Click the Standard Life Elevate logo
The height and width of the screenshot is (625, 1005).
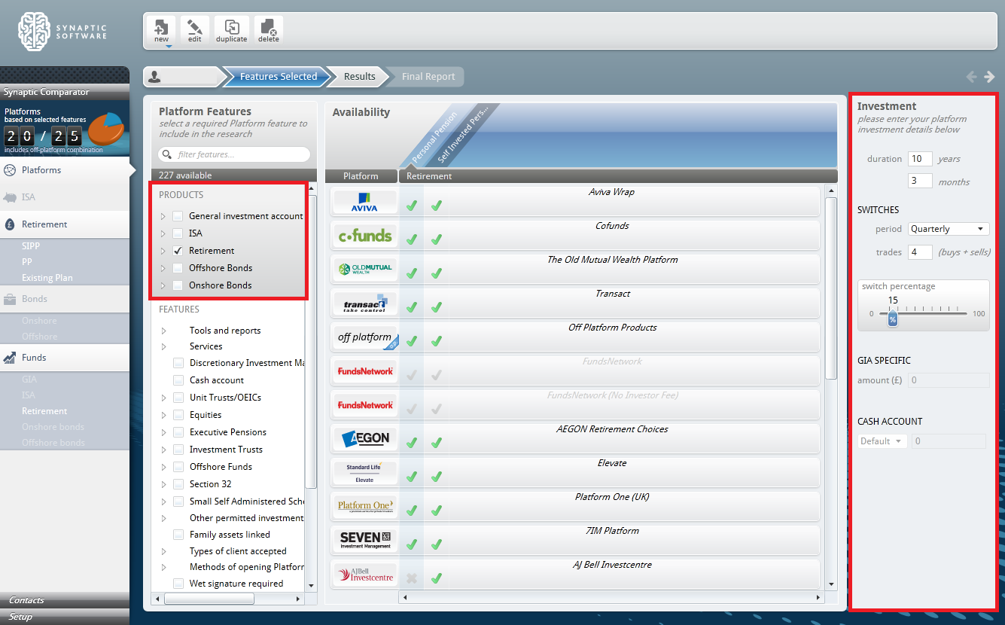coord(365,473)
